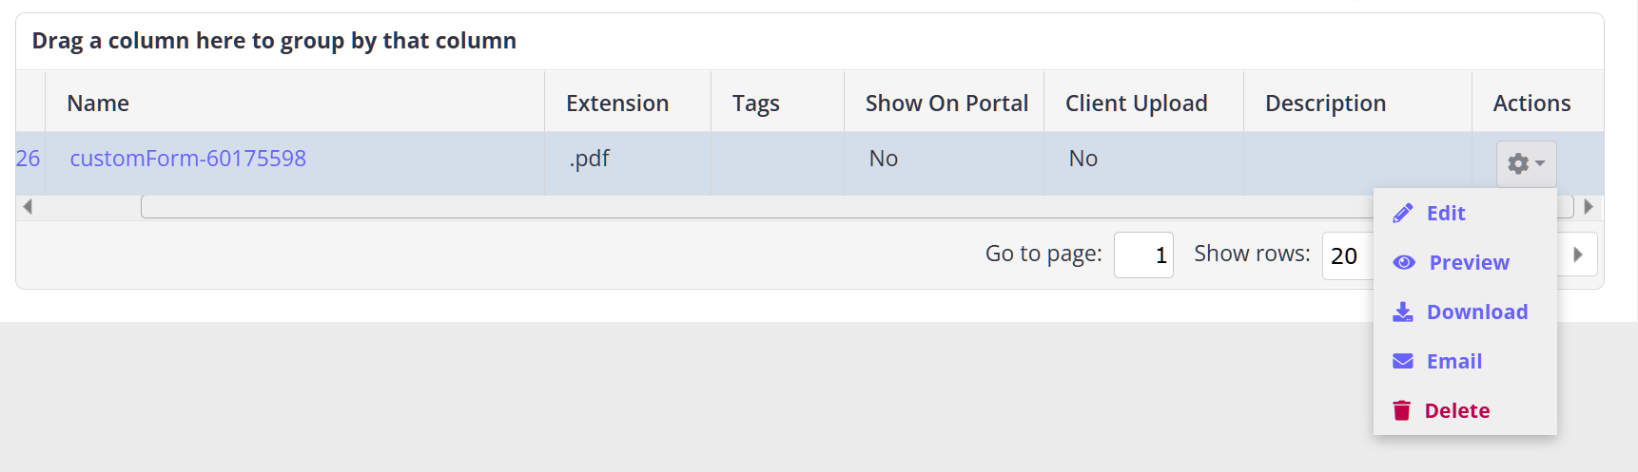Sort by the Client Upload header
The height and width of the screenshot is (472, 1638).
(1136, 104)
